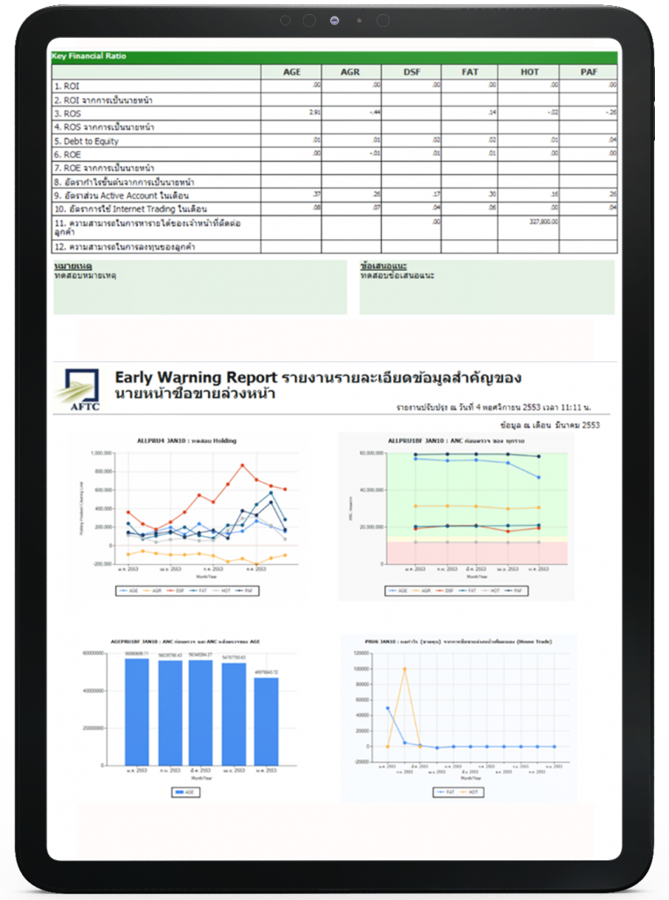Click the report update timestamp ending 11:11 น.
The image size is (669, 900).
click(x=493, y=407)
